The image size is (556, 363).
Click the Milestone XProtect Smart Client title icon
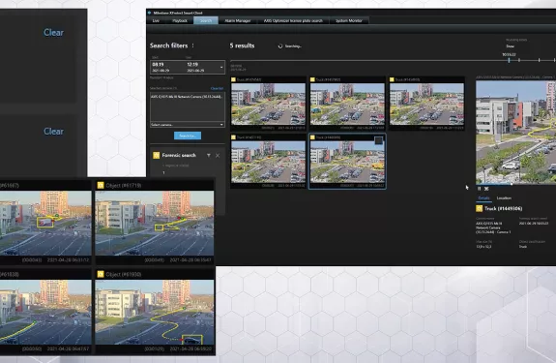(149, 13)
